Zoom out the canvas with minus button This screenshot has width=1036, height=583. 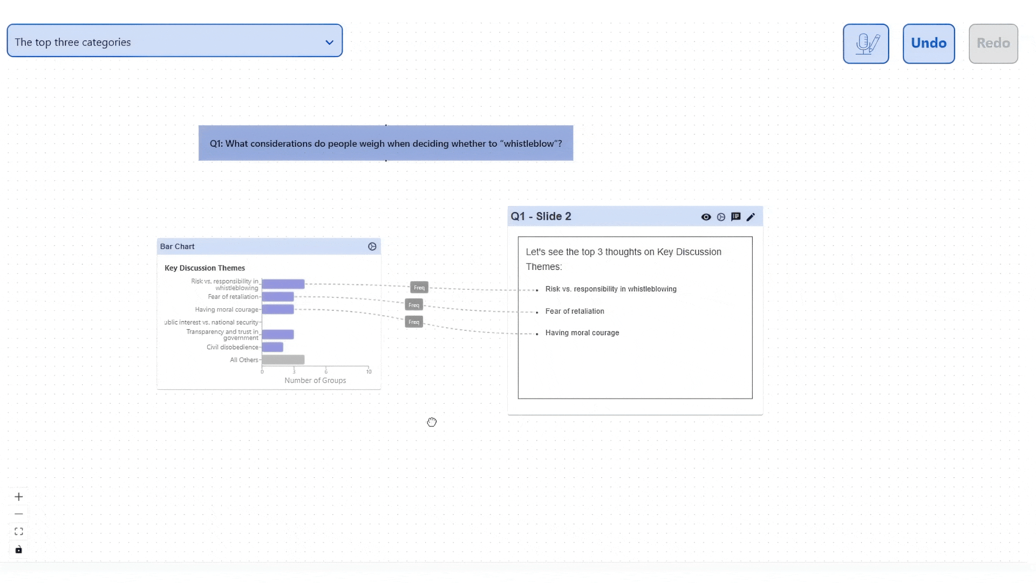[x=19, y=514]
